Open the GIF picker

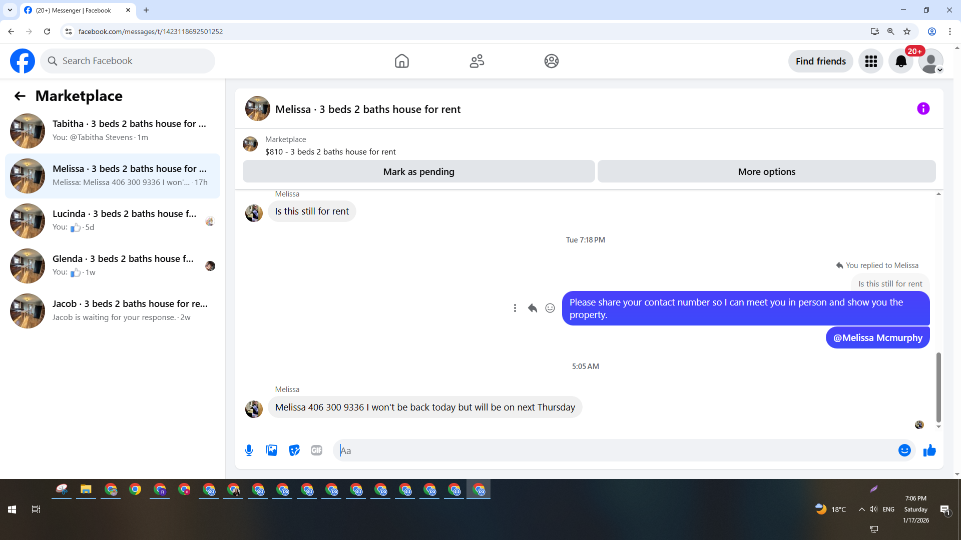coord(316,450)
